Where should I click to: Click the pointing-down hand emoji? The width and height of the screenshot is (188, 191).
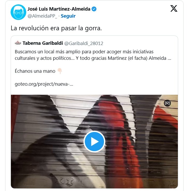click(60, 71)
